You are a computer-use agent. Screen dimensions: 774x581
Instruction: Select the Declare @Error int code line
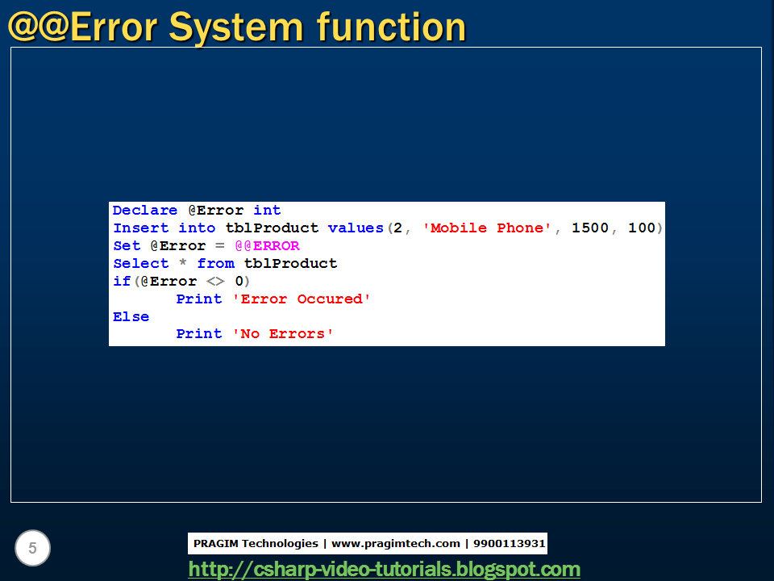click(197, 210)
